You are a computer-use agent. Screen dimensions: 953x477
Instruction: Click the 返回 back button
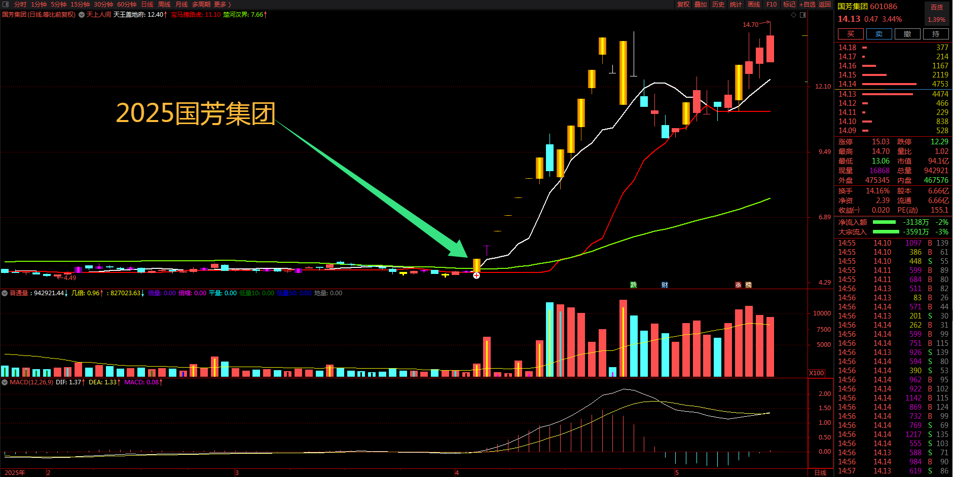click(x=825, y=4)
